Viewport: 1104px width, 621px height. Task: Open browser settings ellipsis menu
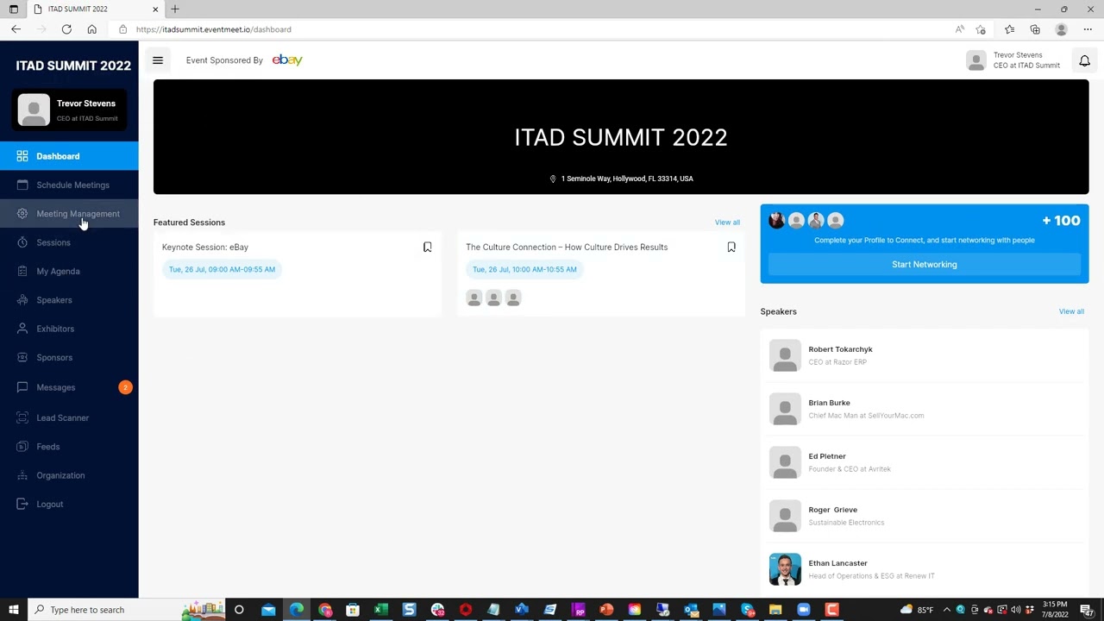coord(1088,29)
